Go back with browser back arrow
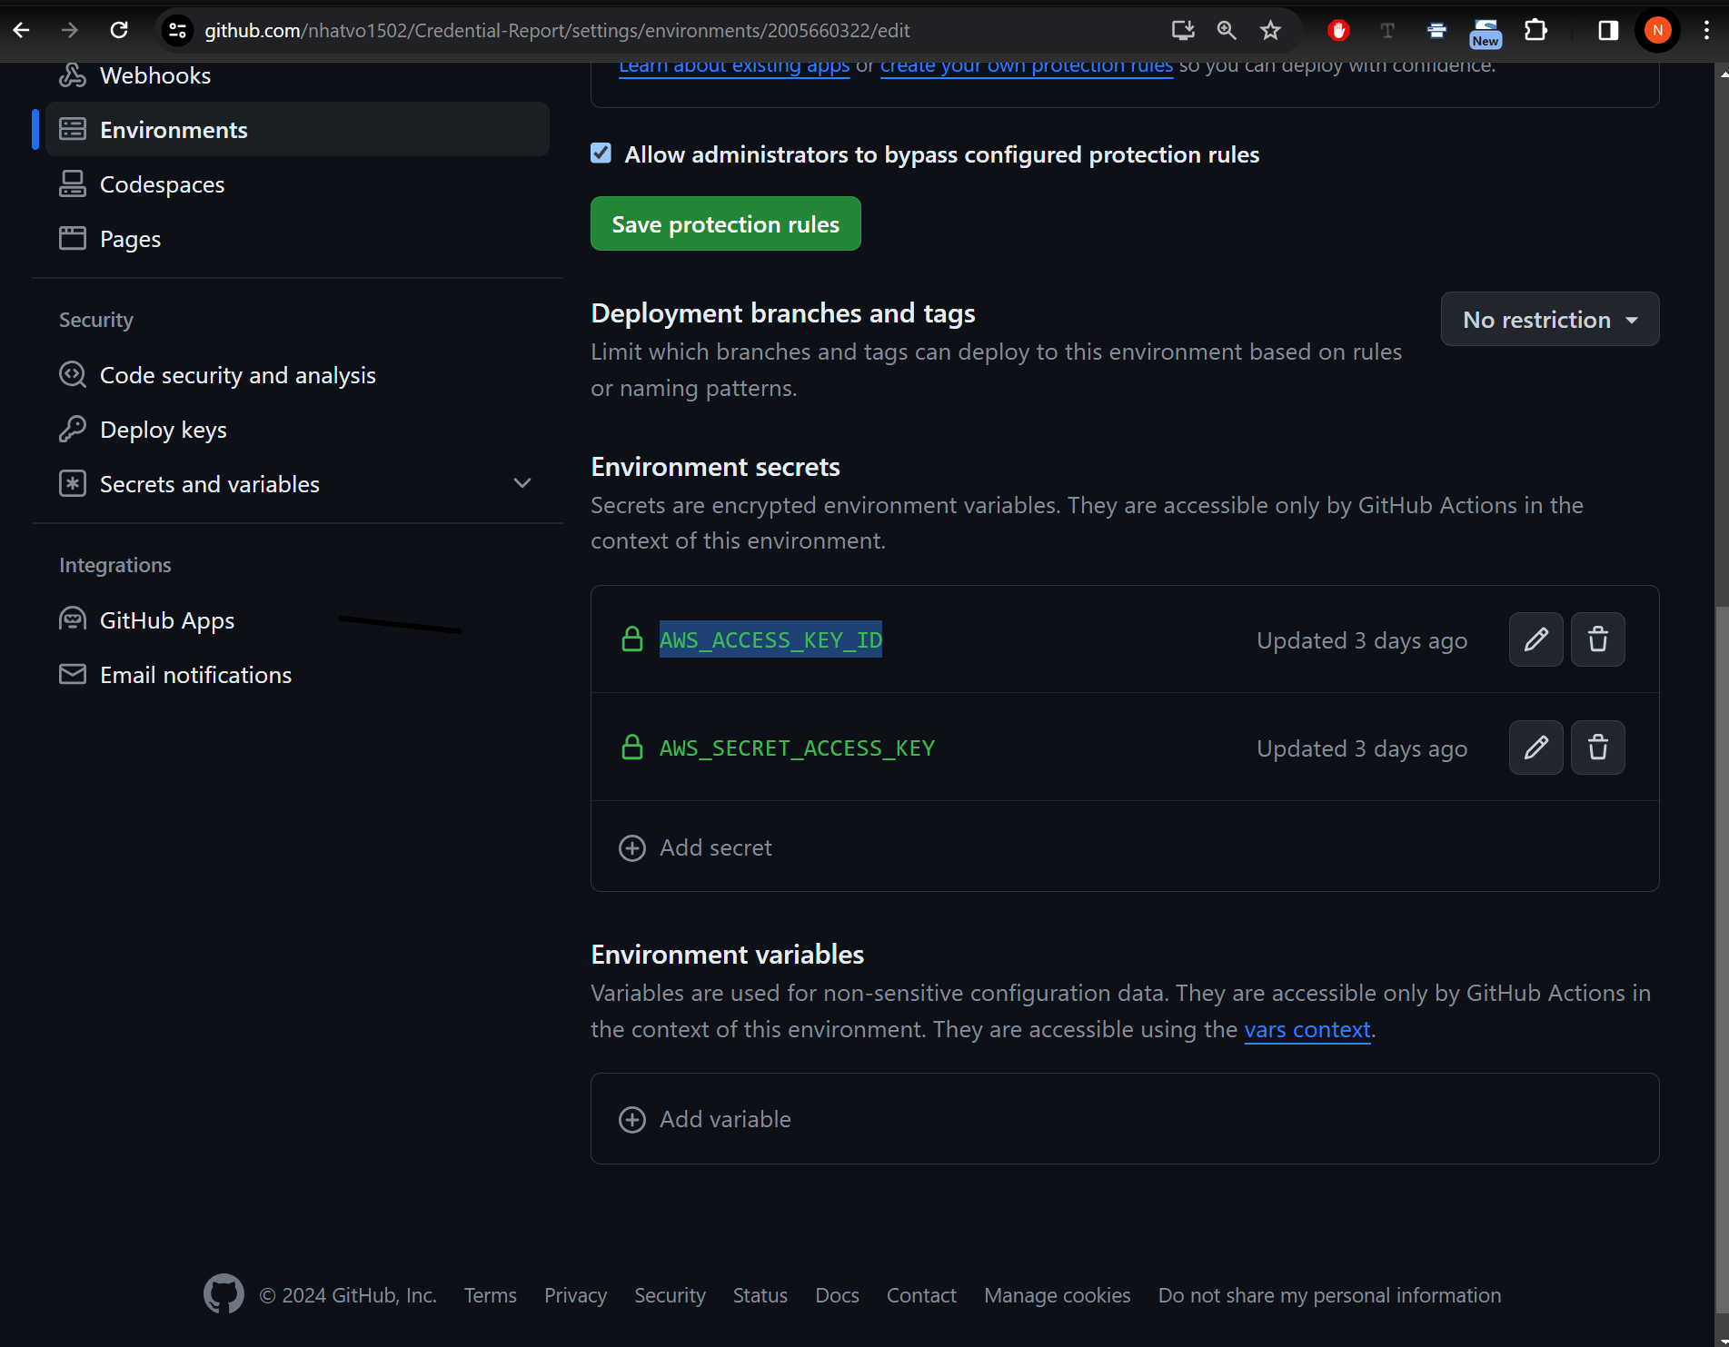The image size is (1729, 1347). [22, 30]
